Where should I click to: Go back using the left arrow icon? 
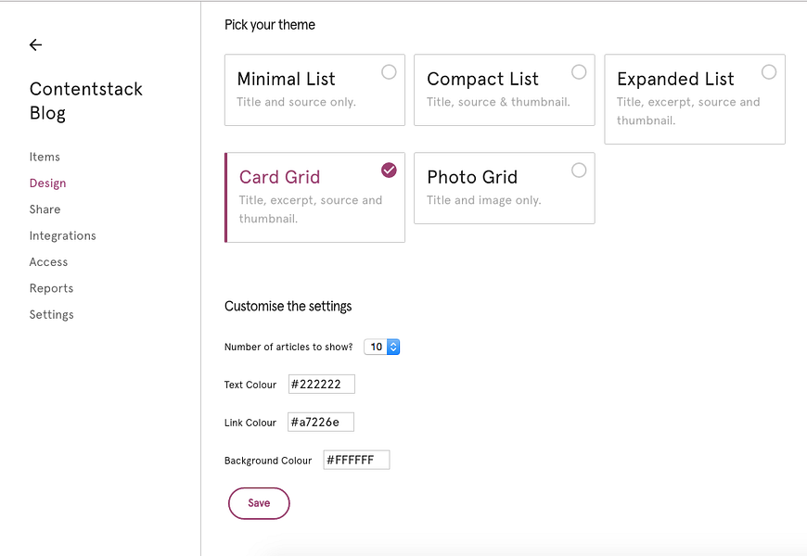[x=35, y=44]
